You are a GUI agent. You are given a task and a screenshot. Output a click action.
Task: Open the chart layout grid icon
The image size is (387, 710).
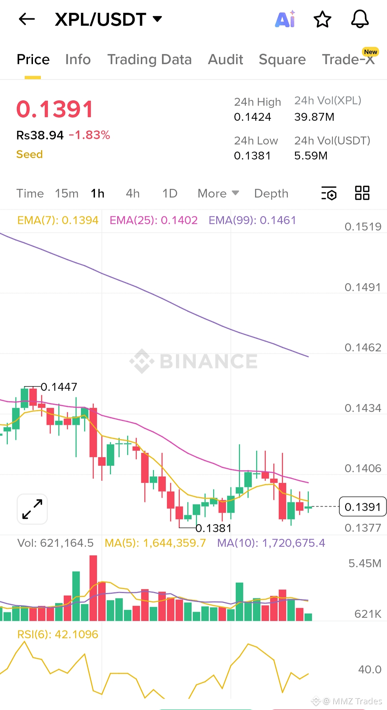point(362,193)
